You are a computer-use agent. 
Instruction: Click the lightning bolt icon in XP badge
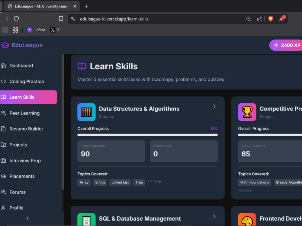pyautogui.click(x=276, y=46)
